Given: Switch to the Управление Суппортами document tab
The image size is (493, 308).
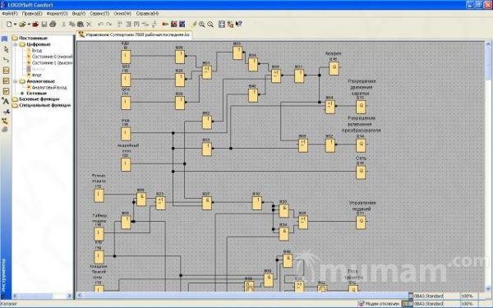Looking at the screenshot, I should 134,34.
